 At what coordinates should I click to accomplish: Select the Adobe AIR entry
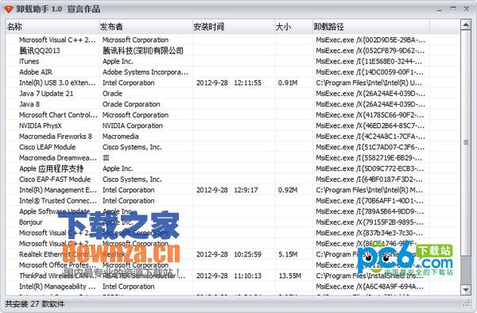232,72
